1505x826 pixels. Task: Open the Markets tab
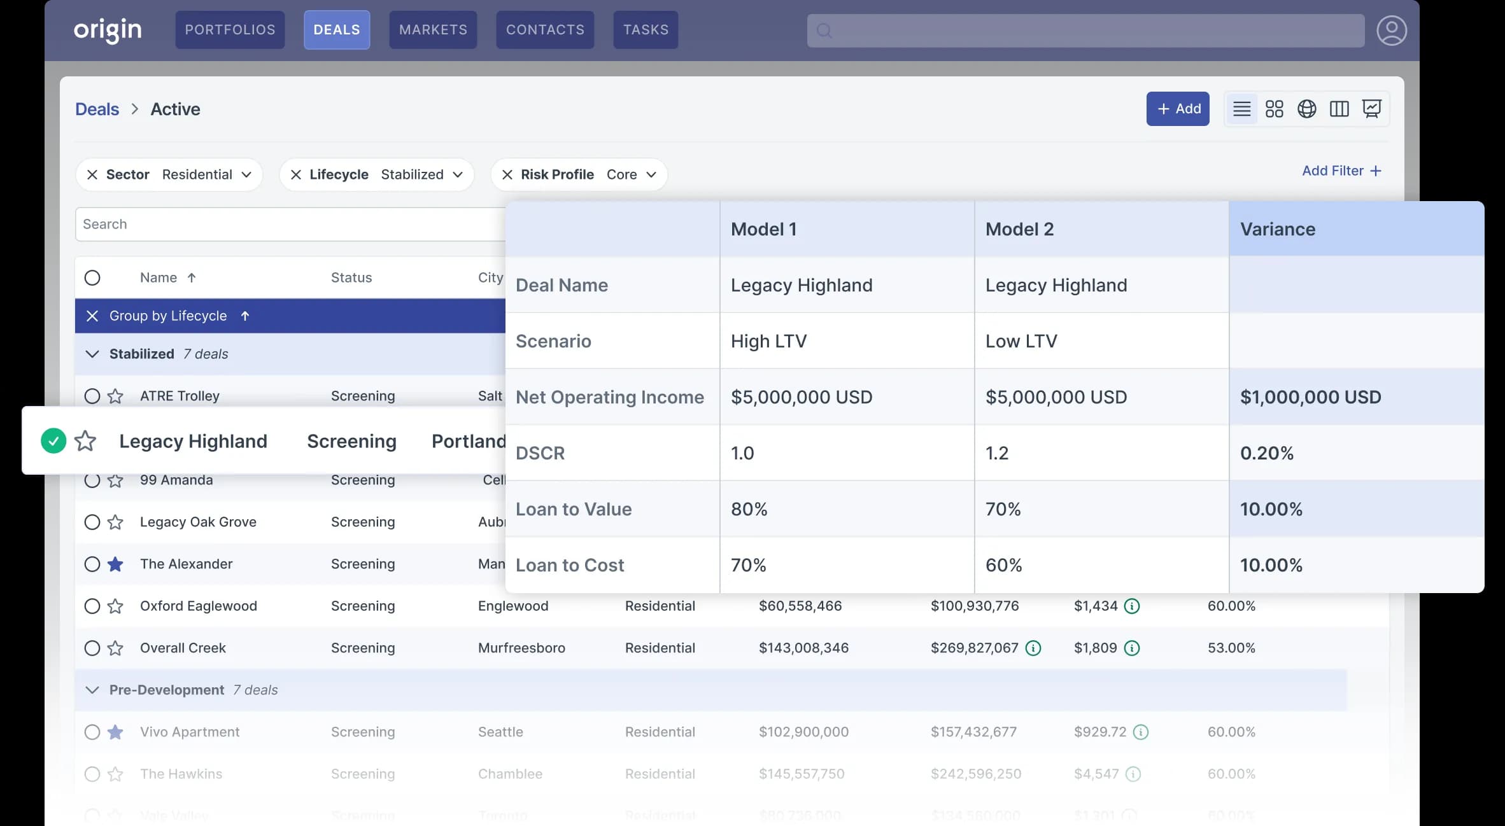click(433, 30)
